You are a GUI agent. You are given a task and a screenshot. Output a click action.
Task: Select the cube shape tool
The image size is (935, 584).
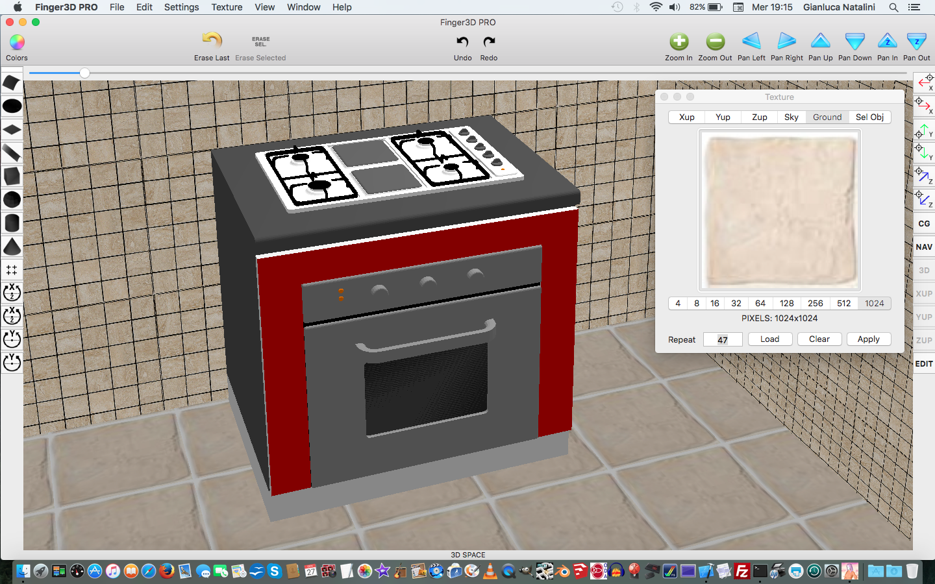pos(12,176)
